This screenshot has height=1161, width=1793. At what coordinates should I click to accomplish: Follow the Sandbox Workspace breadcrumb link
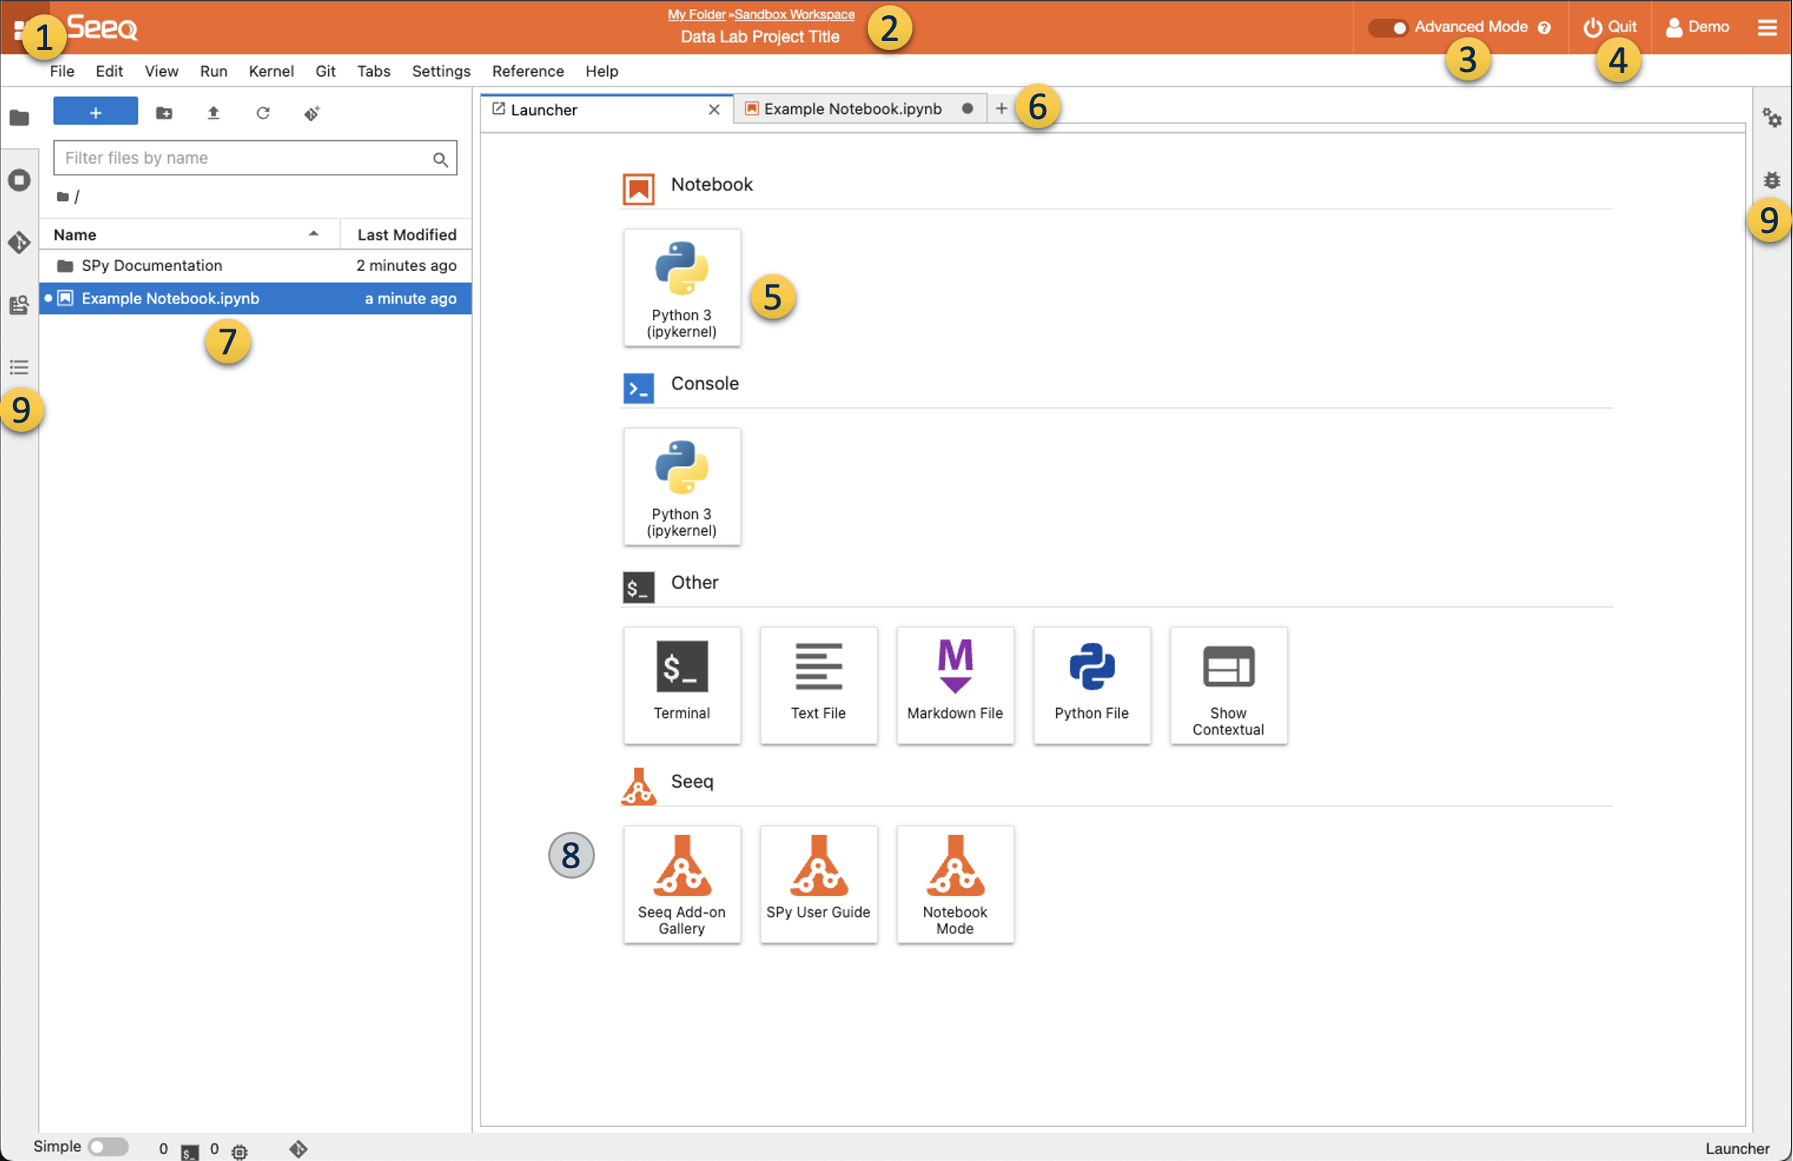pyautogui.click(x=793, y=14)
